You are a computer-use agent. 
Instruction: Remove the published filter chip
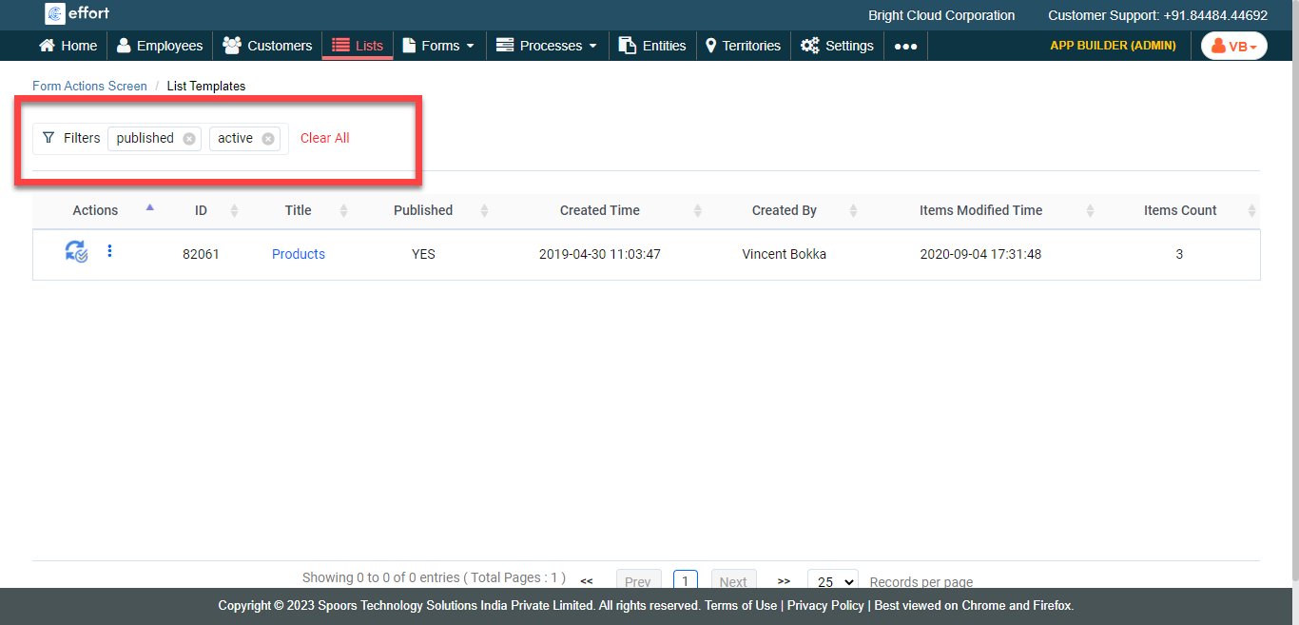[189, 139]
